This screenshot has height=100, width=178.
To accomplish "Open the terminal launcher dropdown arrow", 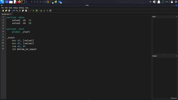I will pyautogui.click(x=26, y=2).
